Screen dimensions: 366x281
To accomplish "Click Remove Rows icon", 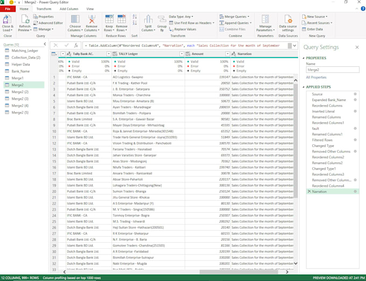I will [122, 19].
